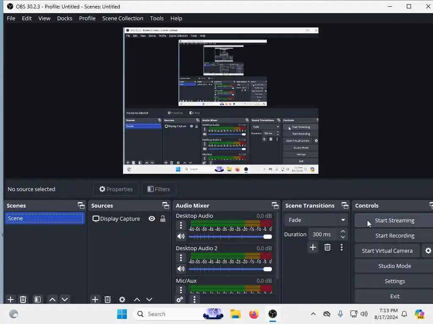The image size is (433, 324).
Task: Decrease transition duration with down arrow
Action: (x=343, y=237)
